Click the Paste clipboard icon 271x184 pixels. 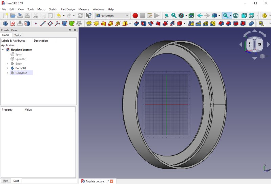[x=50, y=16]
